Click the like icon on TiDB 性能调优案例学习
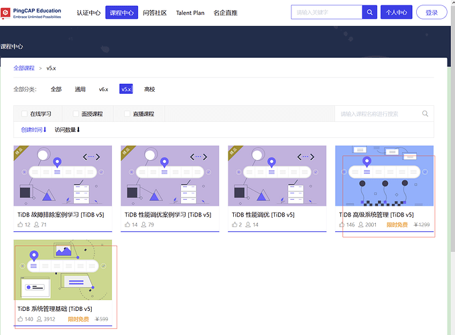The image size is (455, 335). [127, 224]
